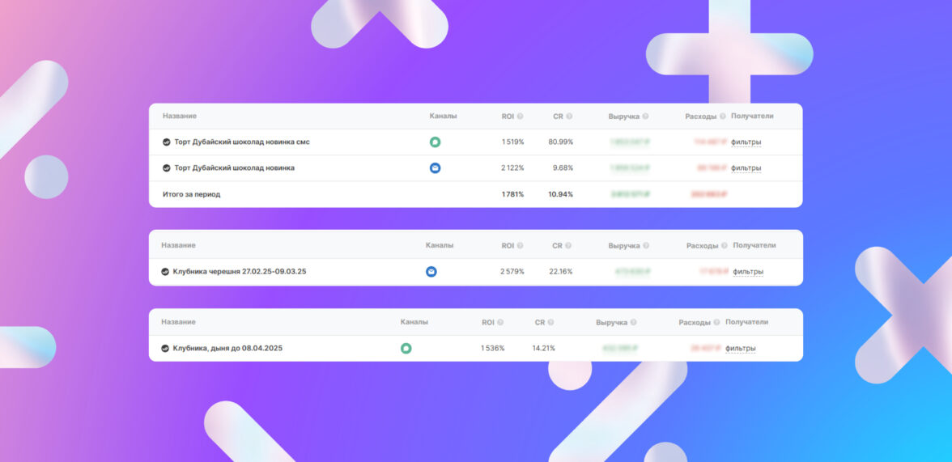The image size is (952, 462).
Task: Click Расходы help icon in Клубника черешня table
Action: tap(724, 246)
